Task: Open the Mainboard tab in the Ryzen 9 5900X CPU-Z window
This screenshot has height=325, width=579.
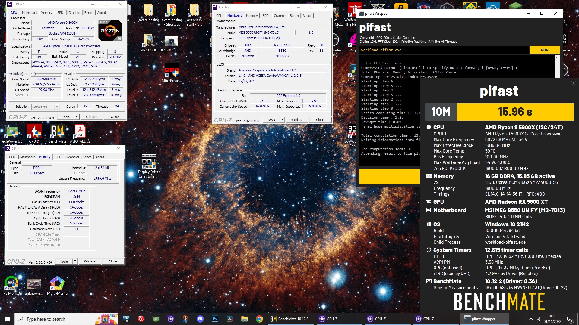Action: [30, 13]
